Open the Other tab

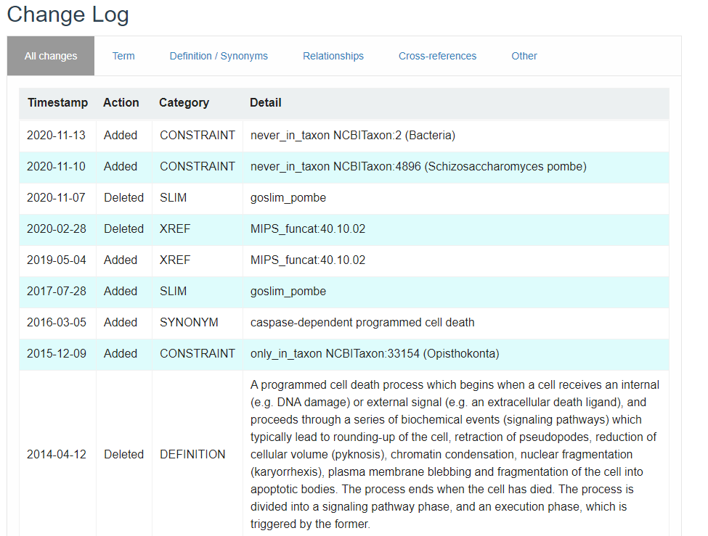[524, 56]
